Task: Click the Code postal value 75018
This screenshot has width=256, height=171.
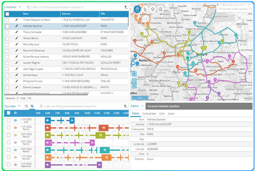Action: pos(150,129)
